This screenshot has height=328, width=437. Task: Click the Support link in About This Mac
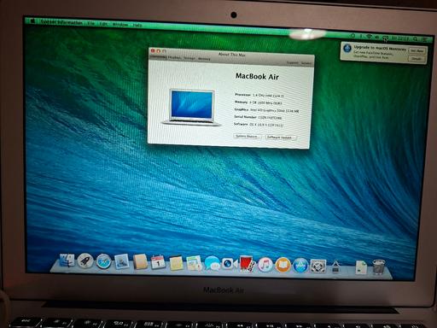point(293,62)
